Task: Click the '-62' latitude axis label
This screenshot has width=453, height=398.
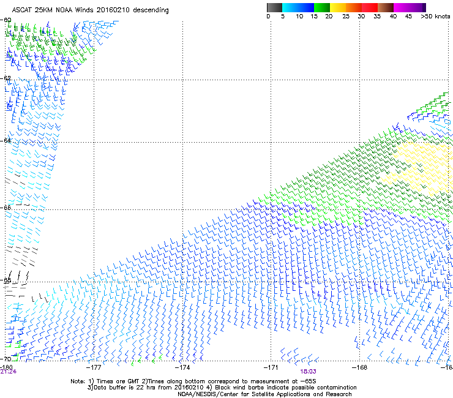Action: click(6, 78)
